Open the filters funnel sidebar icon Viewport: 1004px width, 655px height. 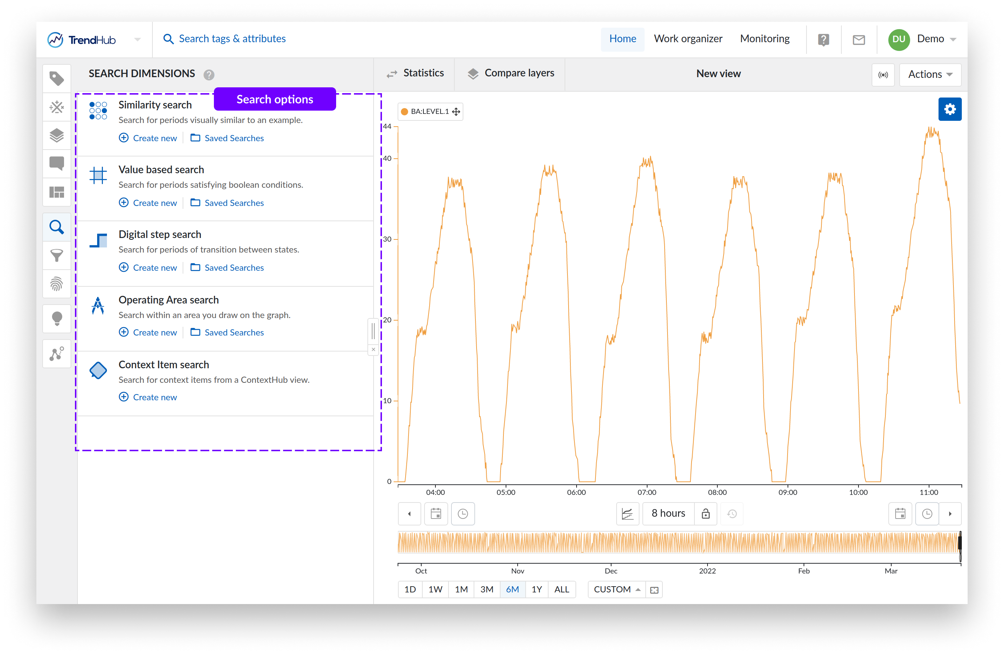point(56,255)
